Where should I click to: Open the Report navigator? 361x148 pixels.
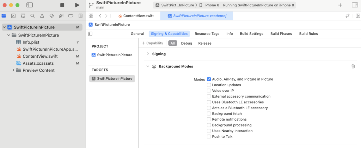(x=80, y=16)
